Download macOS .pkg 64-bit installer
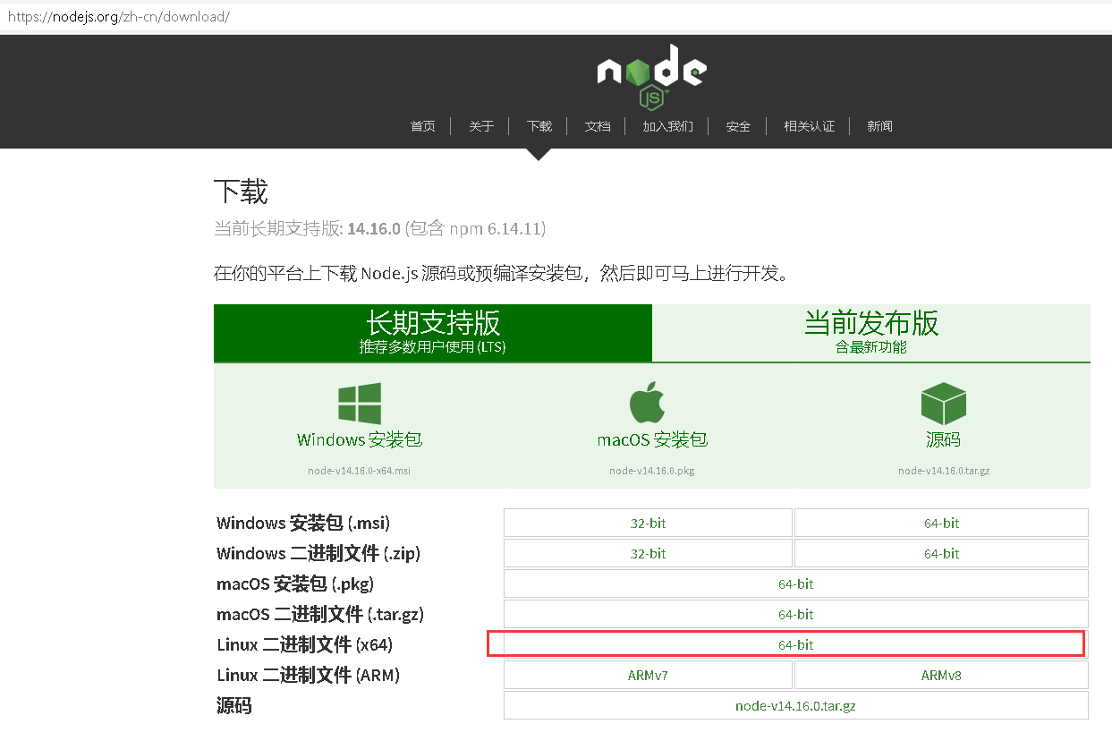 pyautogui.click(x=796, y=583)
